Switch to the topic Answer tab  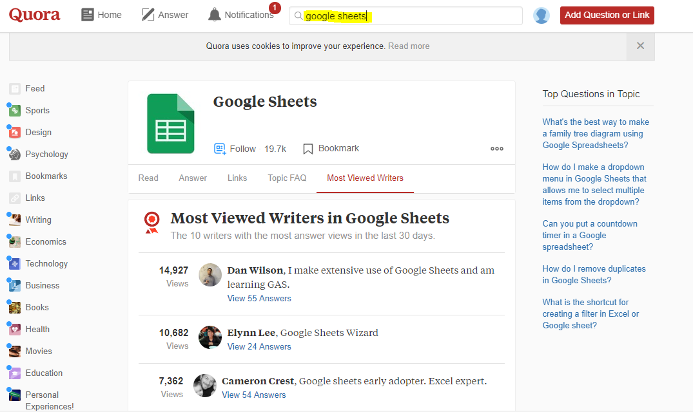click(x=193, y=178)
